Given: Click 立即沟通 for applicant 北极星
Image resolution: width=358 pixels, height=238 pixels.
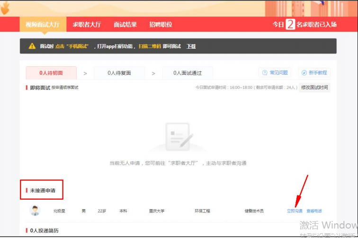Looking at the screenshot, I should [x=295, y=211].
